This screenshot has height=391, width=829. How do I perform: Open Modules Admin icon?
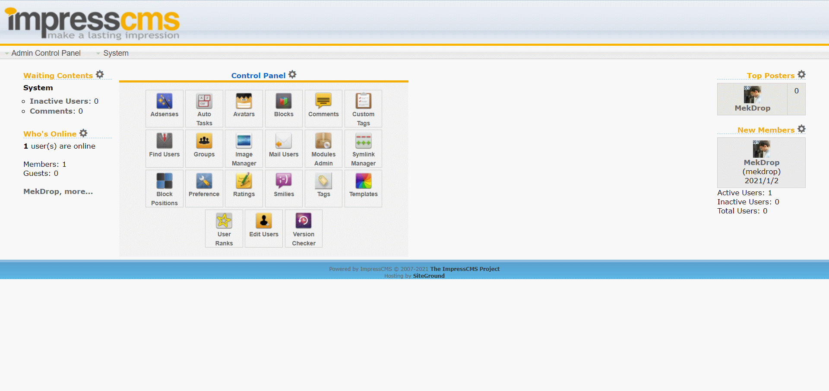(323, 148)
